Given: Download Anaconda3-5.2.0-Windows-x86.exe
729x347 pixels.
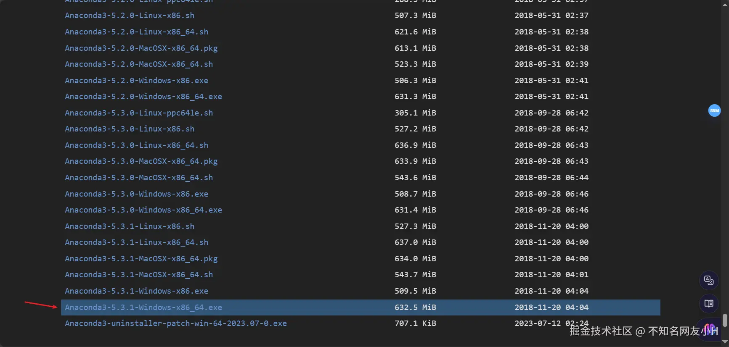Looking at the screenshot, I should coord(136,81).
